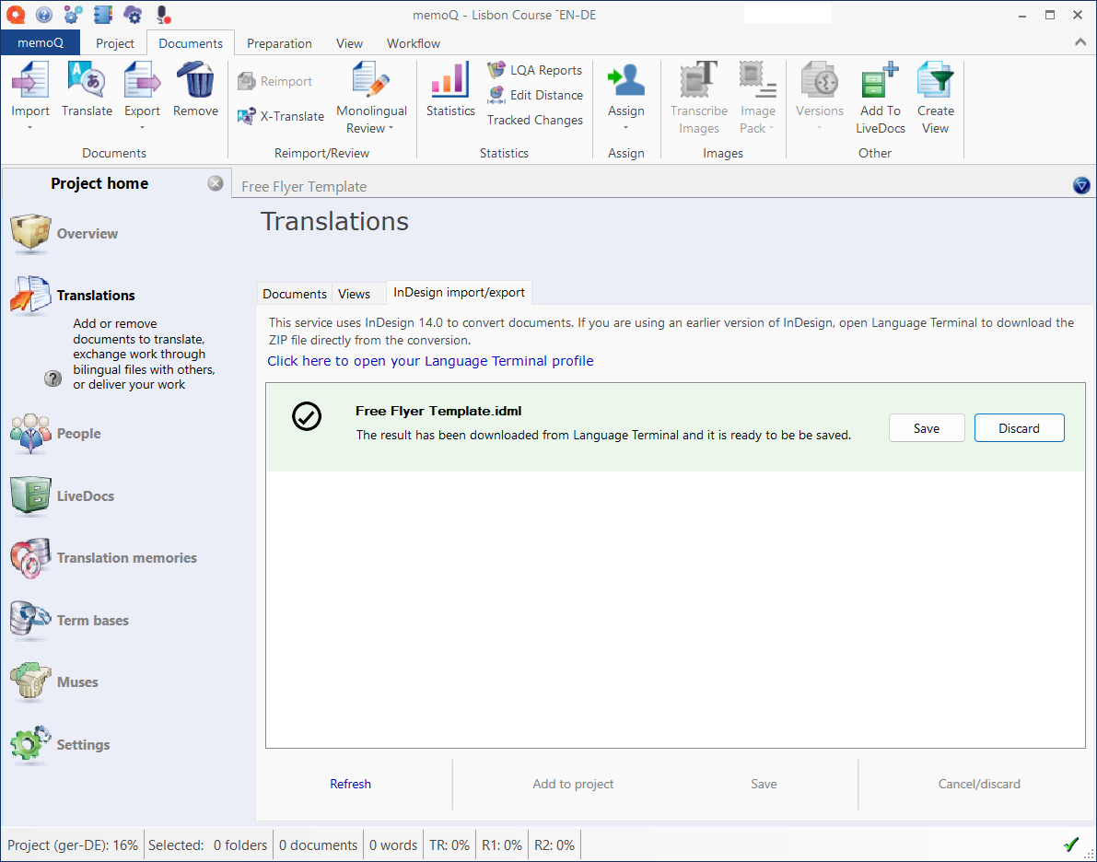Click the blue round dropdown icon at right of tab bar

point(1081,185)
